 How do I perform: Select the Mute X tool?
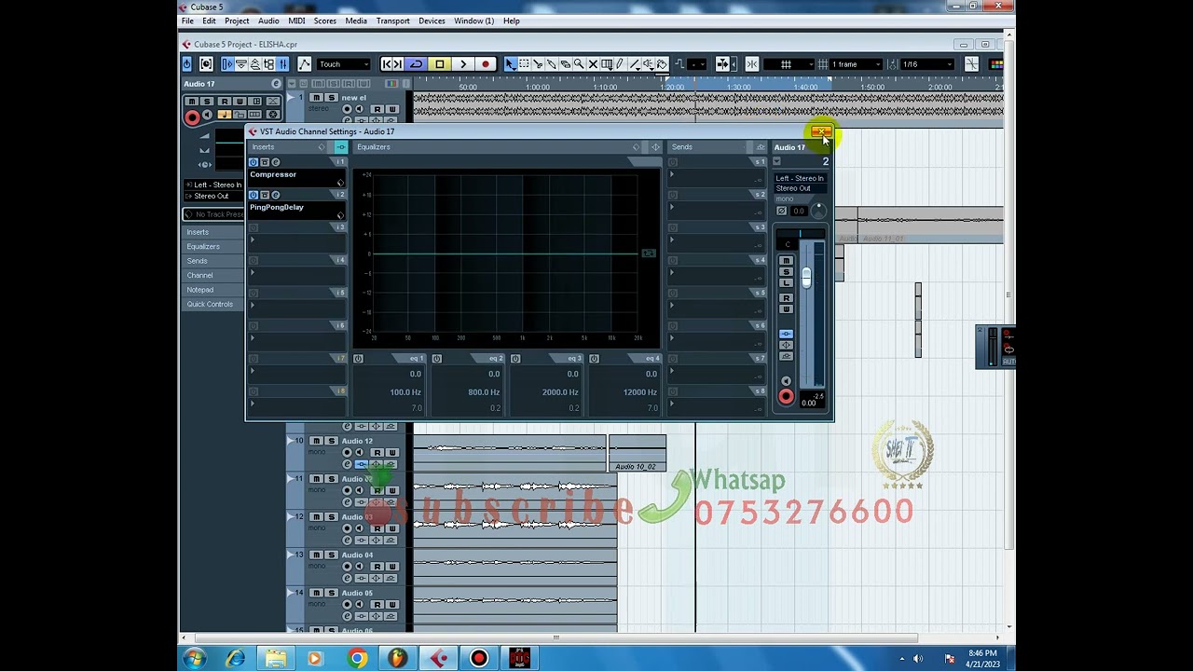(x=592, y=64)
